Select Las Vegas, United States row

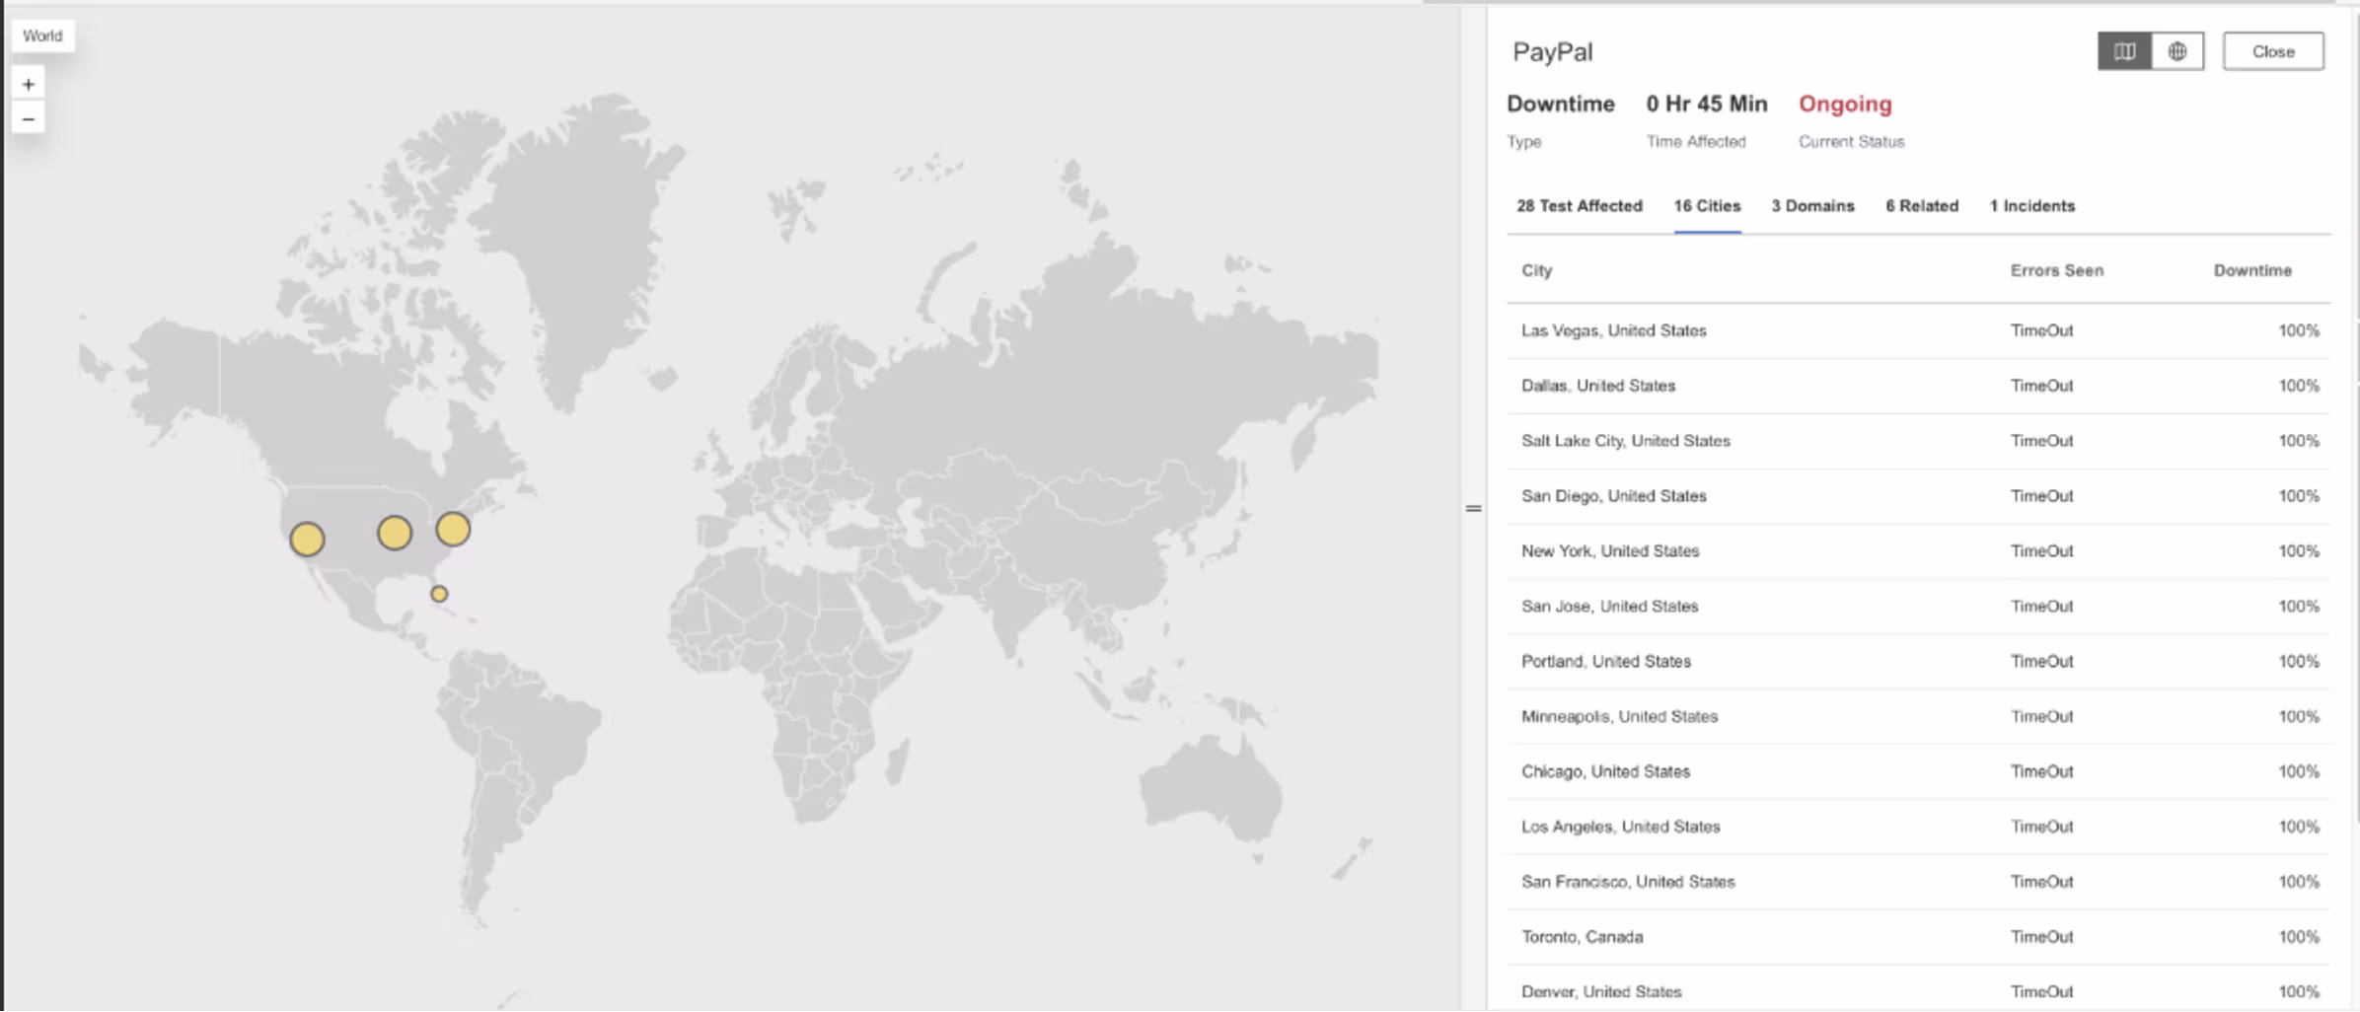pos(1919,330)
